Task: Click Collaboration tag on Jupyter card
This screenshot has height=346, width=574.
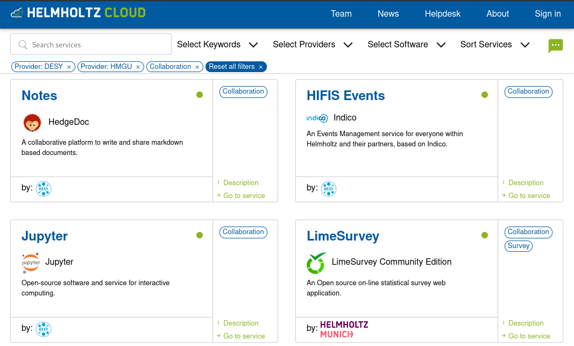Action: 244,232
